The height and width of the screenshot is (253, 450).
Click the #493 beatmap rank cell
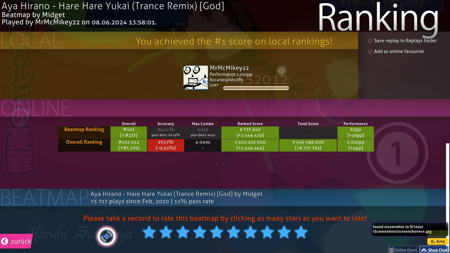pyautogui.click(x=129, y=132)
